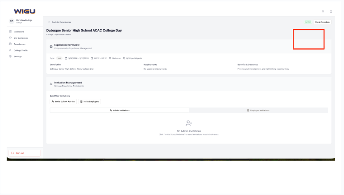
Task: Click the Invite Employers button
Action: (x=90, y=102)
